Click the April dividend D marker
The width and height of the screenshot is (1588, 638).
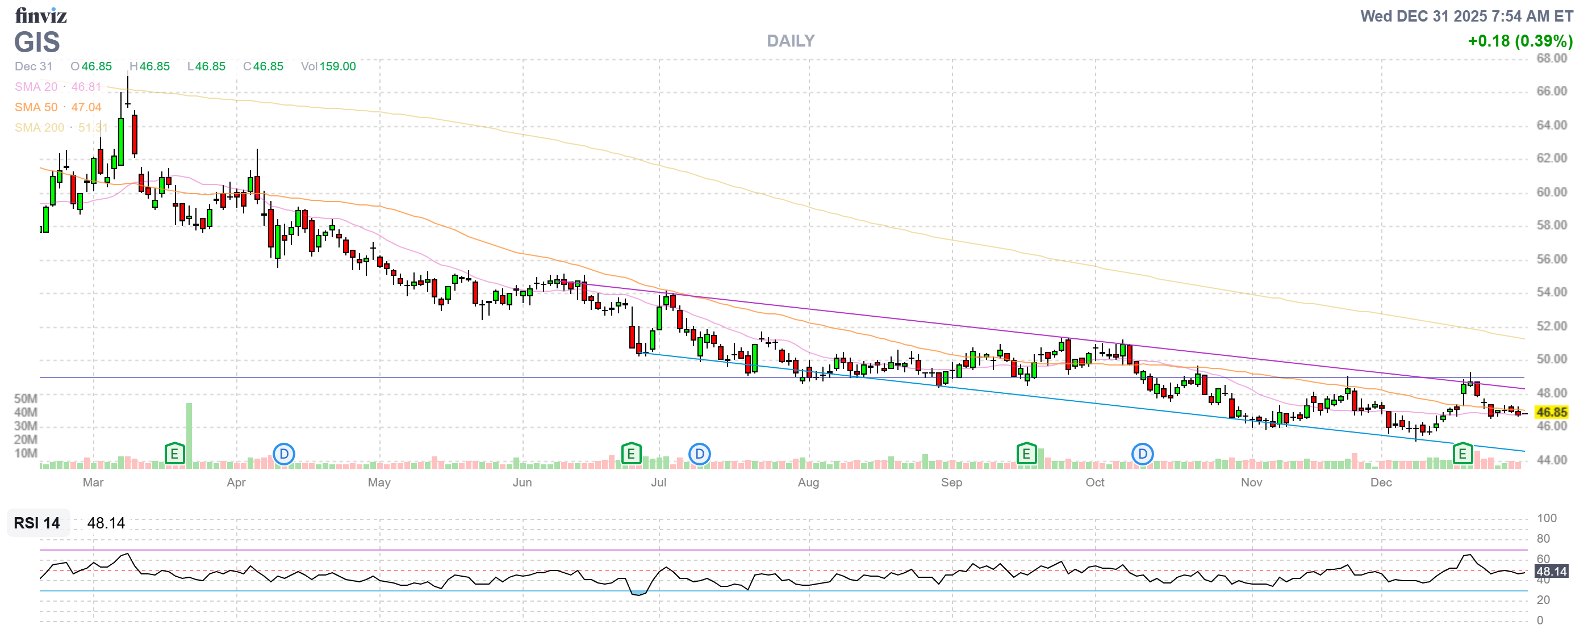pyautogui.click(x=283, y=455)
